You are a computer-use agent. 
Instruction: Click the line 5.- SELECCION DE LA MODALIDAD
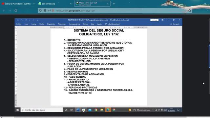point(91,56)
